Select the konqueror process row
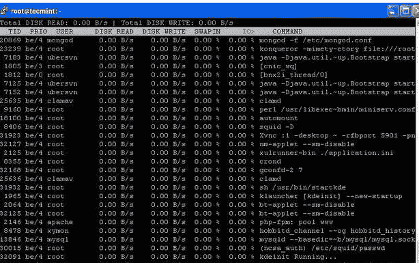Screen dimensions: 419x263 207,49
